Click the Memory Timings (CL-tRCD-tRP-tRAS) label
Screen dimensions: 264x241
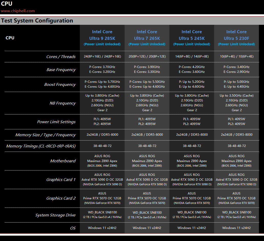[41, 146]
